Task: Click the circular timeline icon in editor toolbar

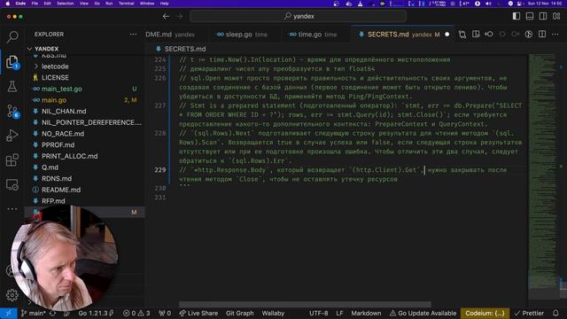Action: (529, 35)
